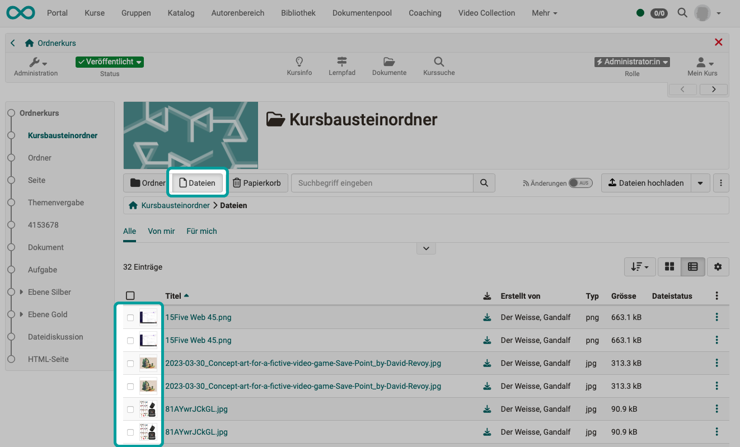Viewport: 740px width, 447px height.
Task: Open the file 2023-03-30_Concept-art jpg link
Action: tap(302, 363)
